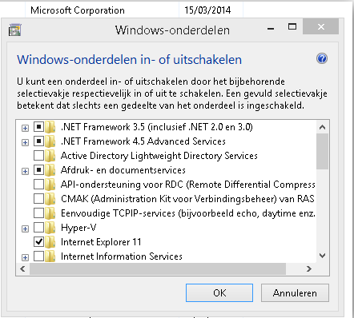Screen dimensions: 354x318
Task: Uncheck the Internet Explorer 11 checkbox
Action: pos(38,242)
